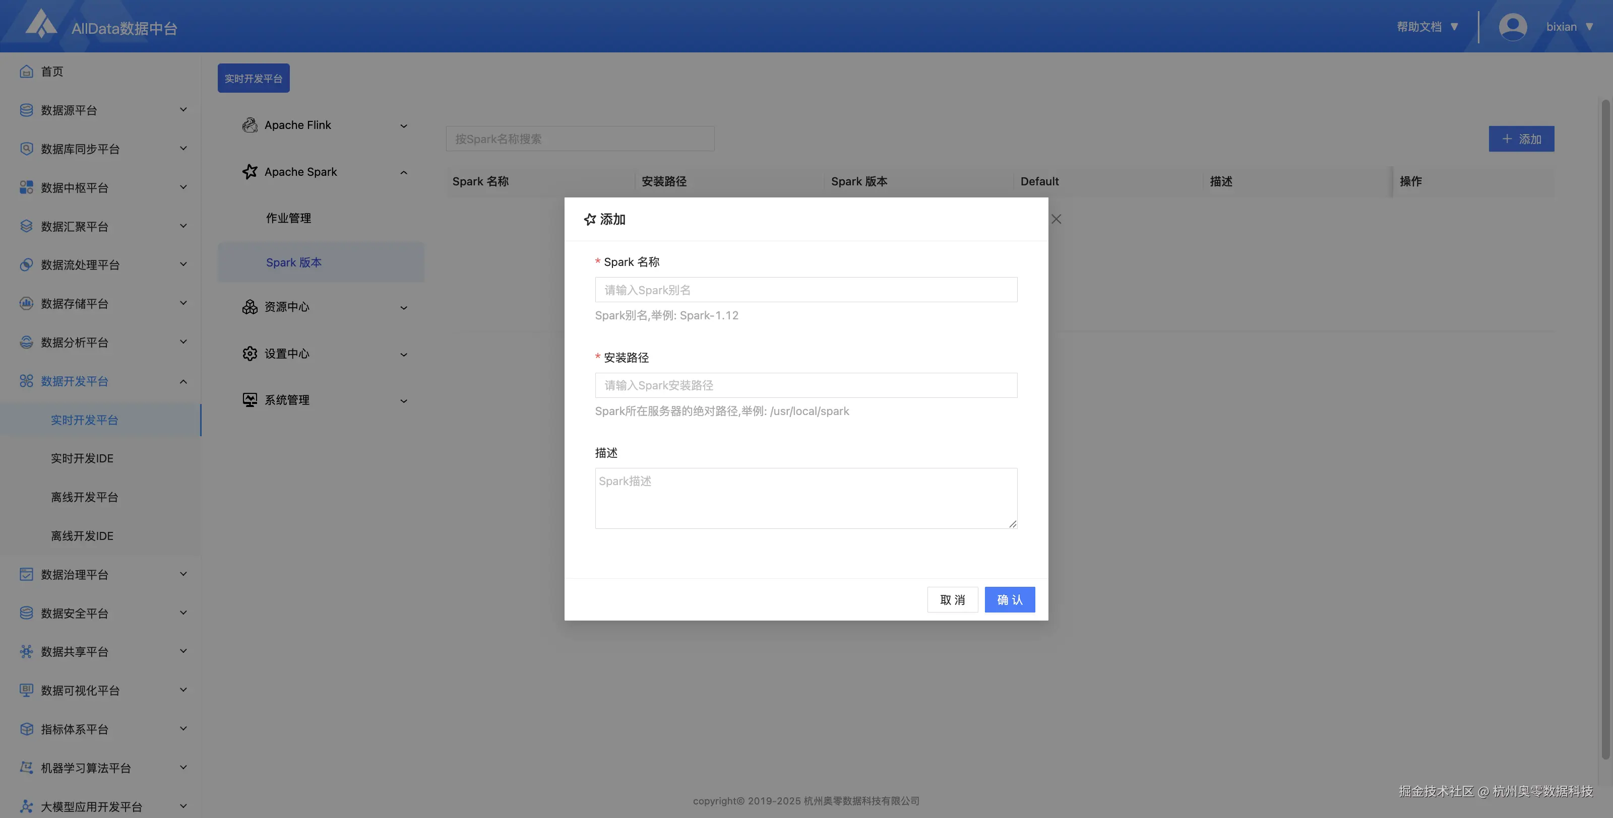Open the 首页 home icon
This screenshot has height=818, width=1613.
(x=26, y=71)
